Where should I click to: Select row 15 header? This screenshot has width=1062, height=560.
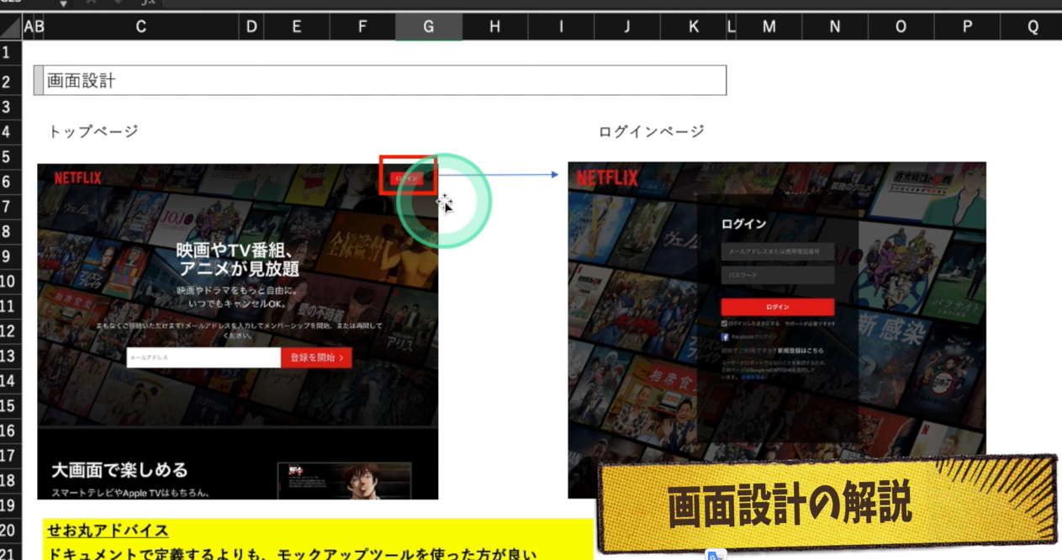point(11,405)
